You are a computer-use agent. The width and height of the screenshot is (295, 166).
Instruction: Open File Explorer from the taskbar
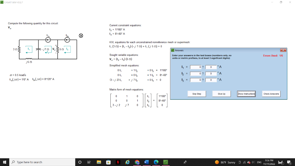point(99,162)
